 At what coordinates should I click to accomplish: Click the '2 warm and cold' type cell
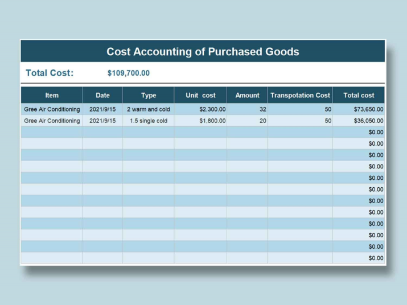coord(149,109)
